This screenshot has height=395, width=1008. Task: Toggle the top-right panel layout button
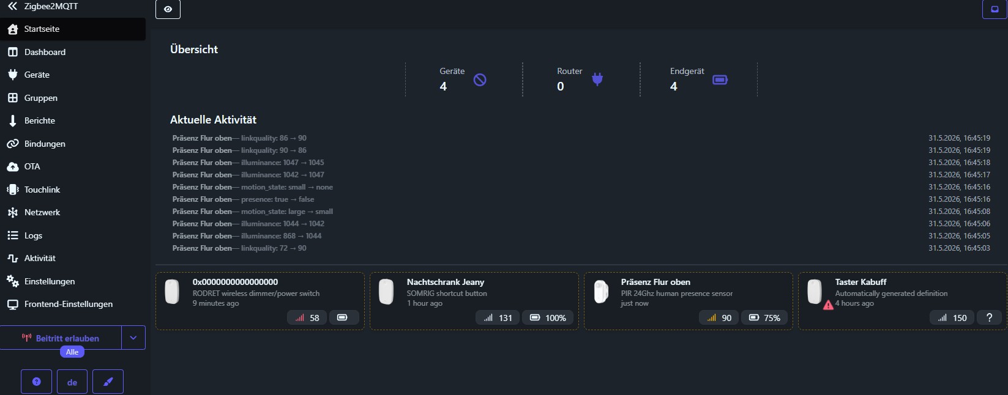[995, 9]
